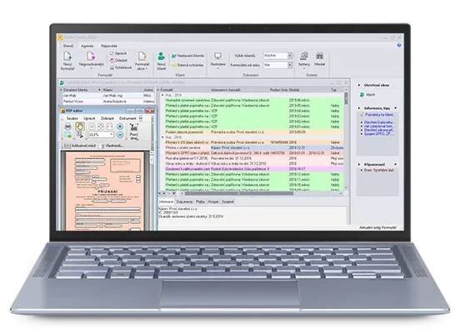The width and height of the screenshot is (460, 333).
Task: Click the printer icon in PDF editor
Action: click(67, 127)
